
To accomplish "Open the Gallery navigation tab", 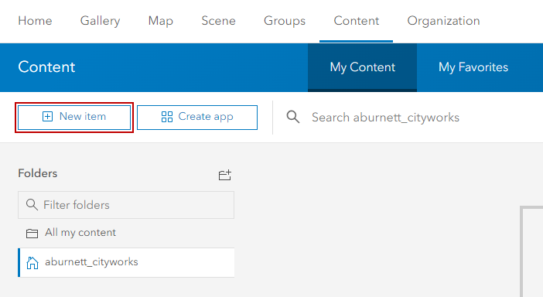I will 100,21.
